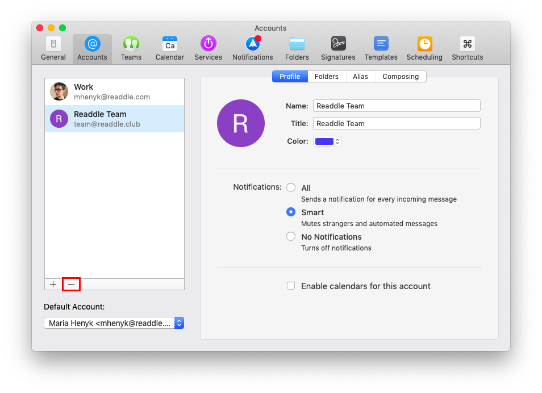The image size is (542, 393).
Task: Open the Shortcuts preferences pane
Action: [468, 49]
